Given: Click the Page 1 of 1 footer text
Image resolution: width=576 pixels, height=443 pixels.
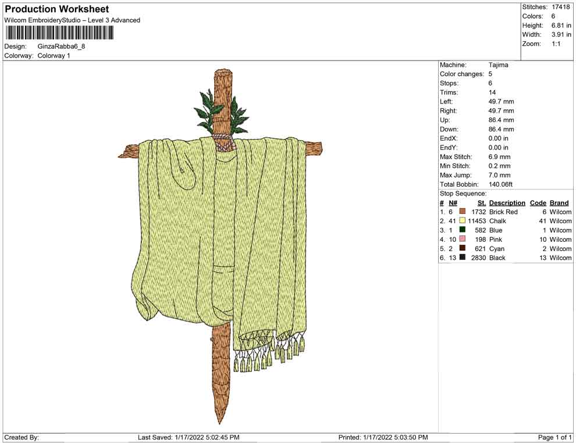Looking at the screenshot, I should [x=555, y=437].
